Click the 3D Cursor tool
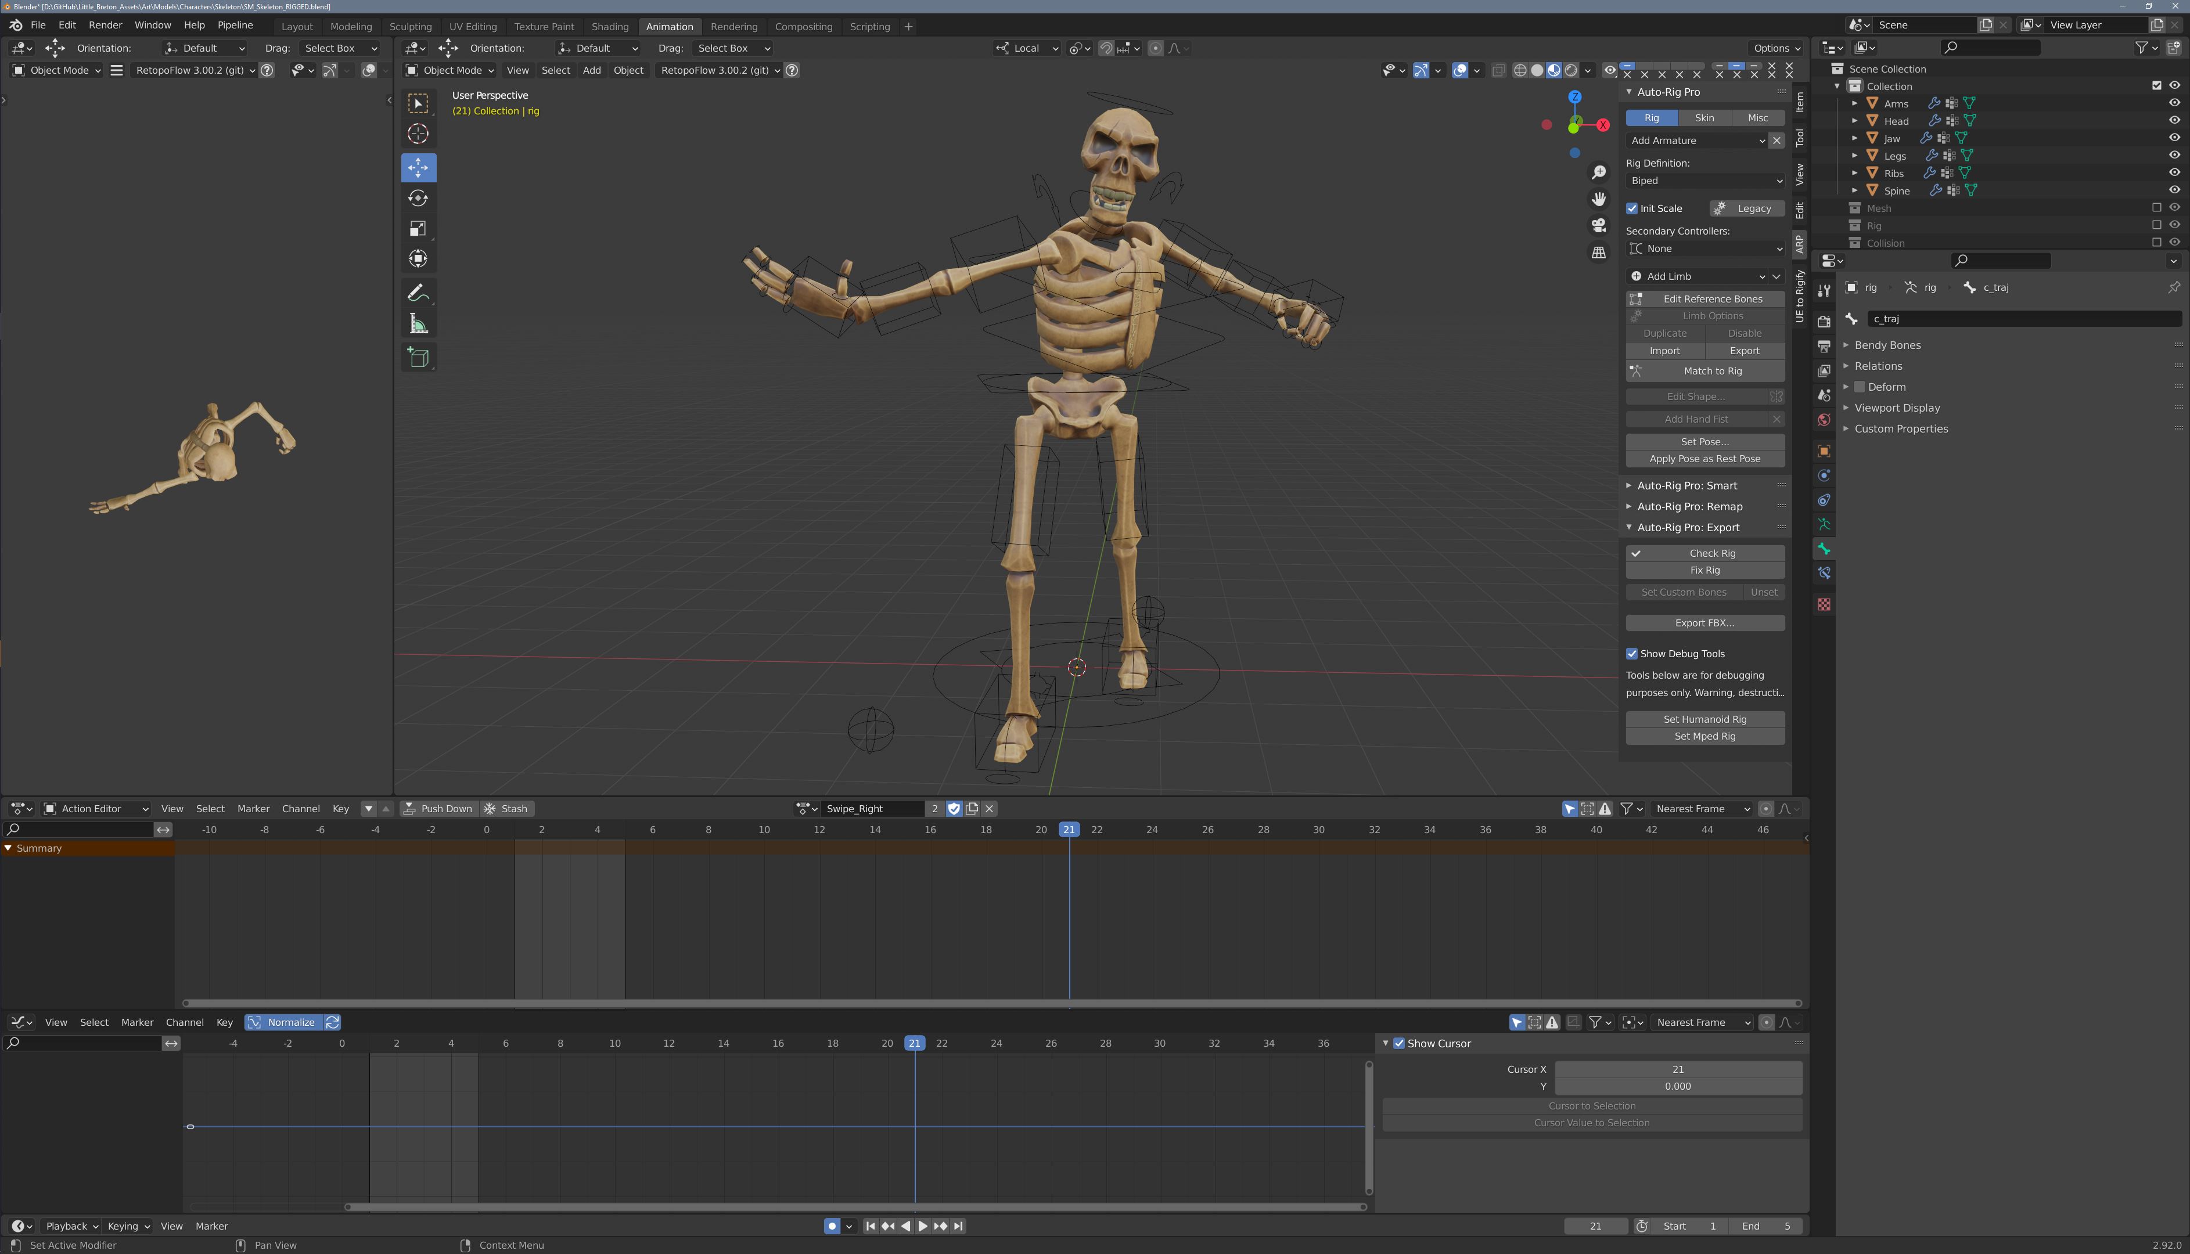 418,134
